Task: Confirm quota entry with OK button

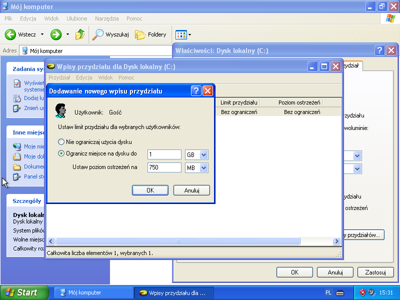Action: [150, 190]
